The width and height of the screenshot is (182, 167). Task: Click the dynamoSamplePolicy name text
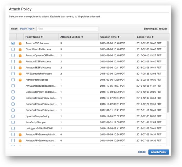pos(37,116)
